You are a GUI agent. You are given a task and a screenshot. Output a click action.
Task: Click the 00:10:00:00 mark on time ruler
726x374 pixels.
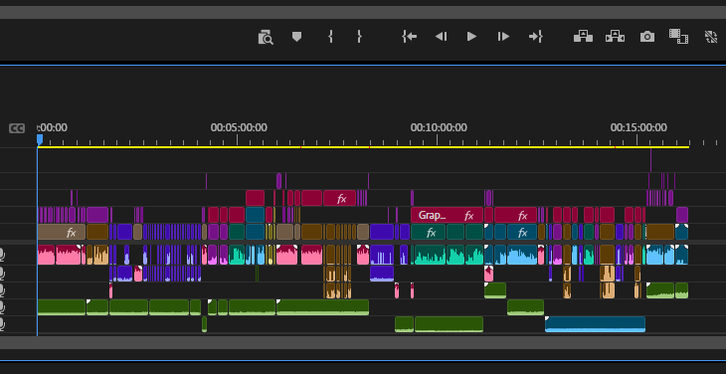click(x=439, y=127)
